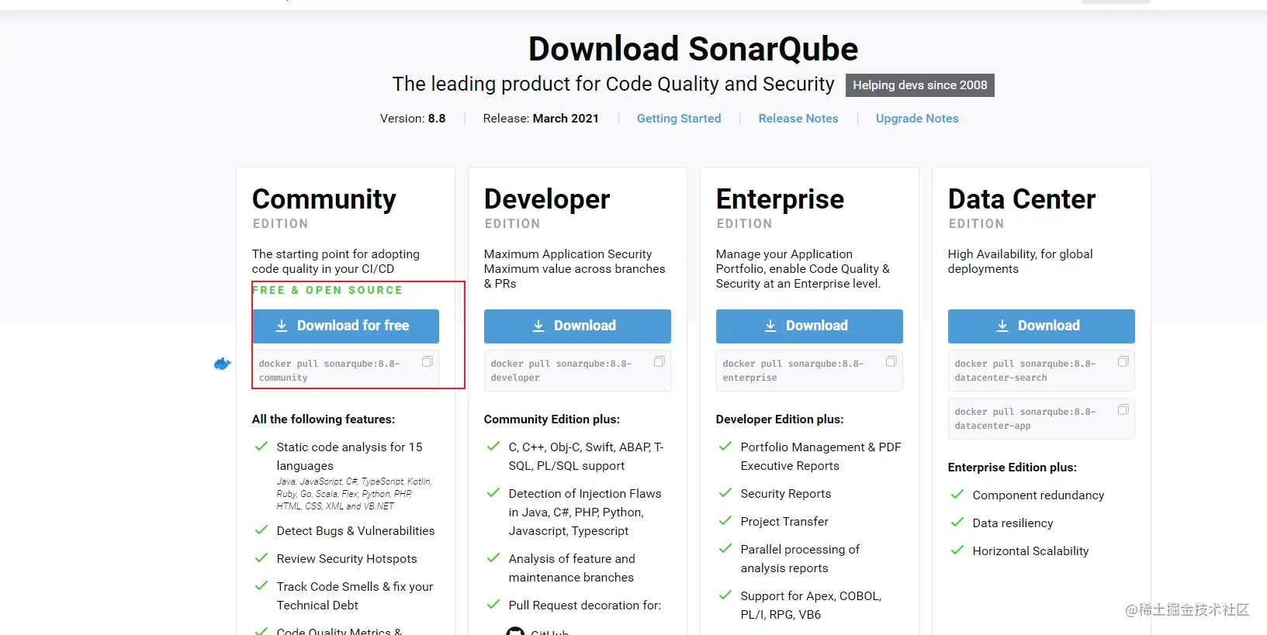The width and height of the screenshot is (1267, 635).
Task: Select the 'sonarqube:8.8-datacenter-search' command text
Action: click(x=1025, y=371)
